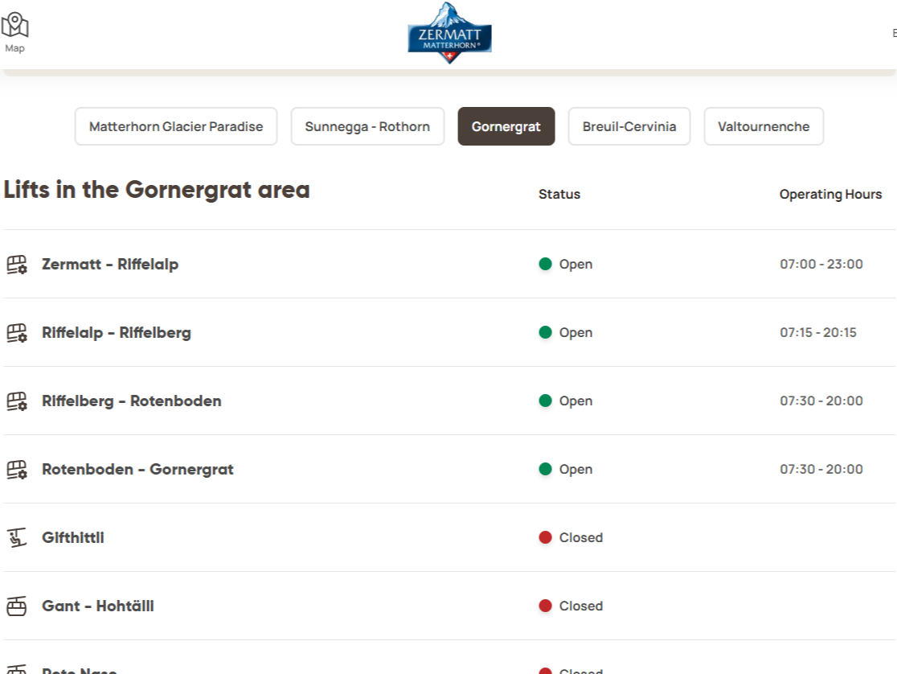This screenshot has width=897, height=674.
Task: Click the cog railway icon beside Zermatt - Riffelalp
Action: 17,265
